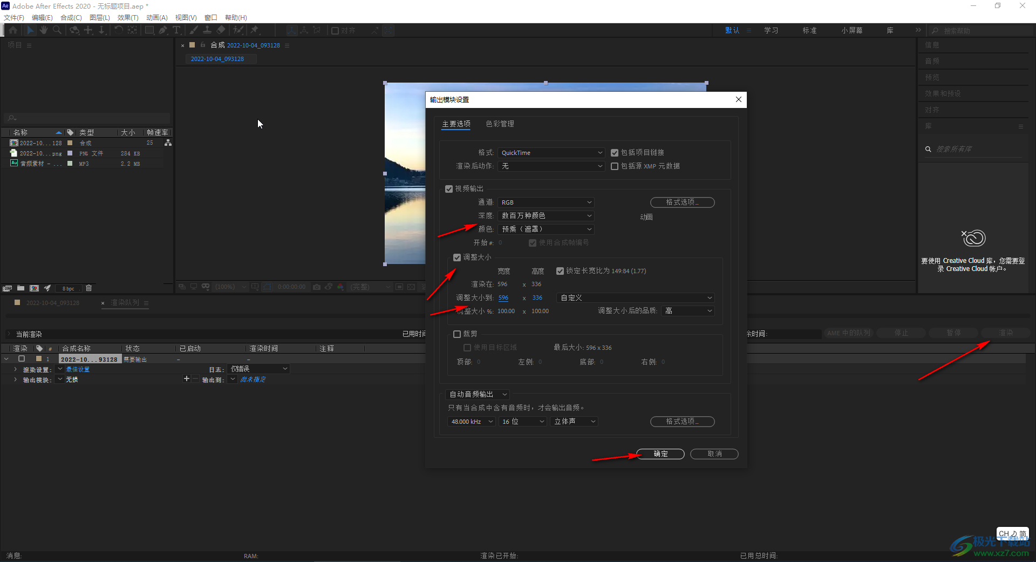Select the Type text tool
1036x562 pixels.
(x=176, y=30)
